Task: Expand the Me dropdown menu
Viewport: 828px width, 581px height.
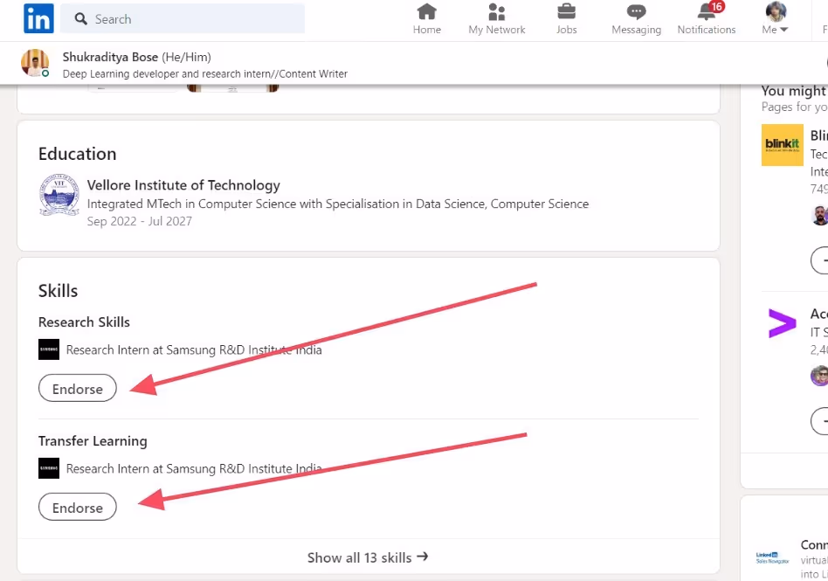Action: tap(776, 30)
